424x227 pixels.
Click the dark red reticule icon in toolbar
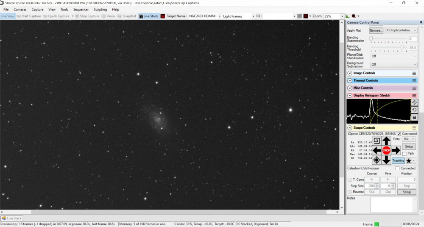(x=306, y=16)
